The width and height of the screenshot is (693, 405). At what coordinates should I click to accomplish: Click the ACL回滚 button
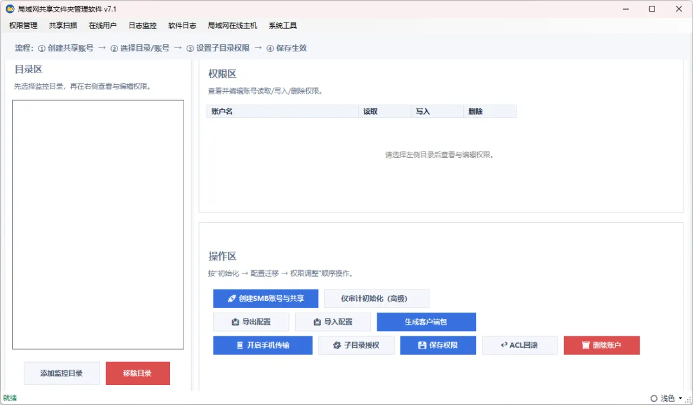point(520,345)
